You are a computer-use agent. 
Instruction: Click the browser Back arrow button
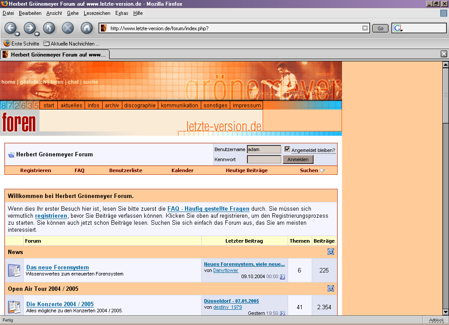pos(10,28)
